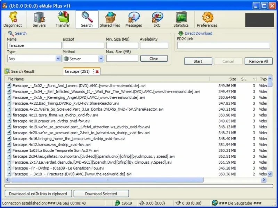278x208 pixels.
Task: Click the download arrow icon in status bar
Action: [x=178, y=203]
